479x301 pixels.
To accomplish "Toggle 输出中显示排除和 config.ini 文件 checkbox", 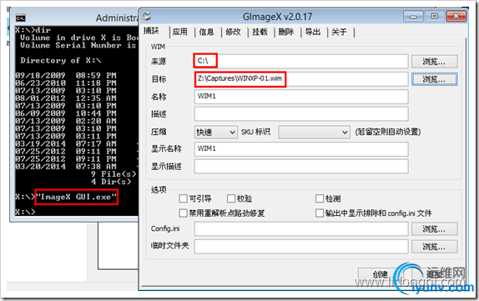I will coord(320,213).
